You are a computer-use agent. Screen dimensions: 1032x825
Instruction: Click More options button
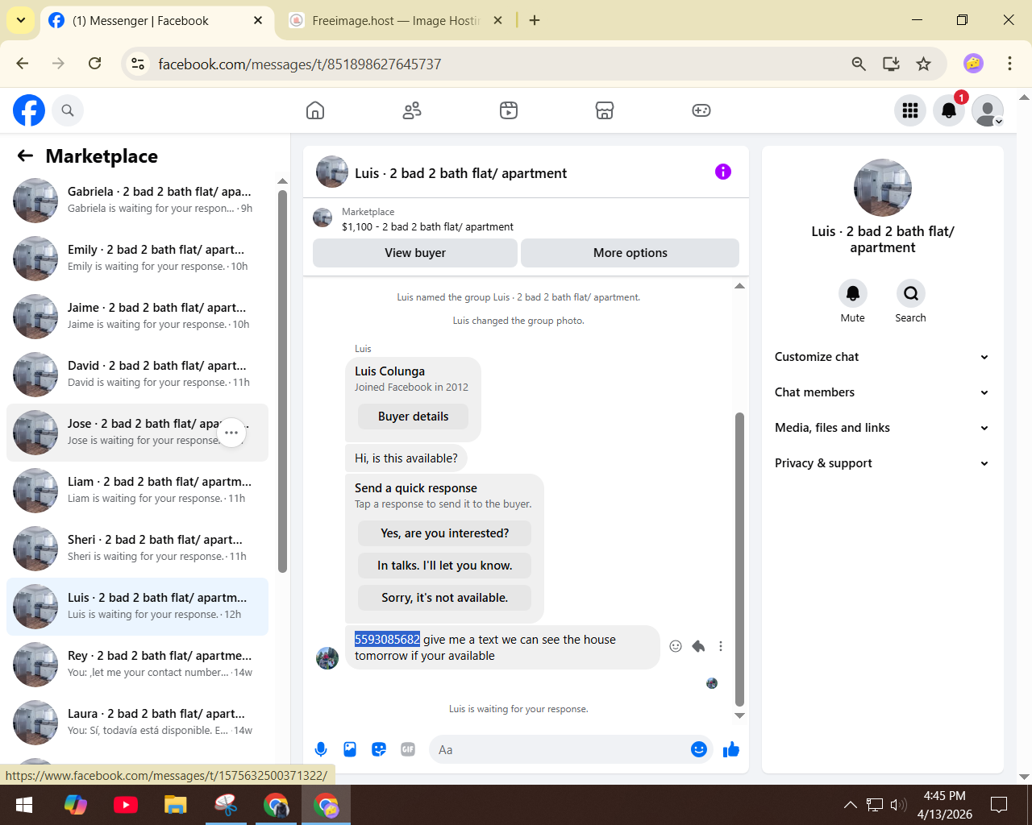630,253
